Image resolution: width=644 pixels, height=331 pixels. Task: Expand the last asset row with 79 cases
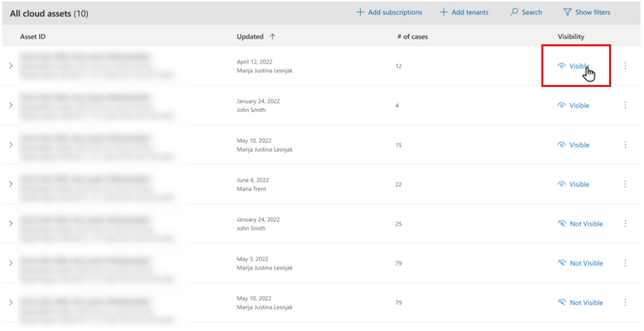pyautogui.click(x=11, y=302)
